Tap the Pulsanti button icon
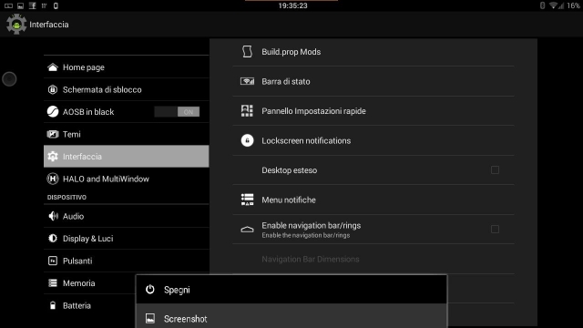 tap(53, 261)
